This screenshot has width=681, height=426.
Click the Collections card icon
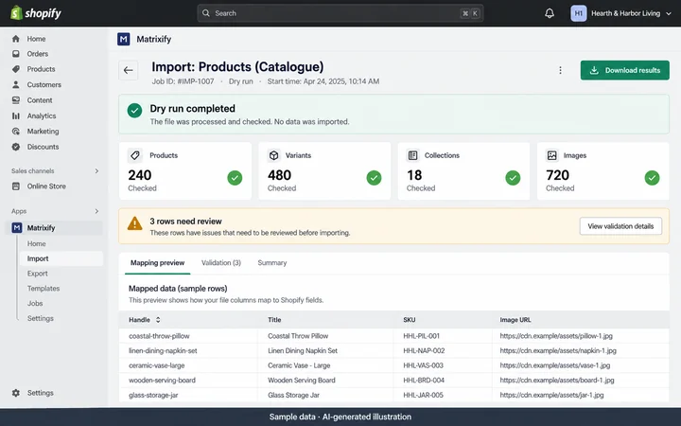[412, 155]
